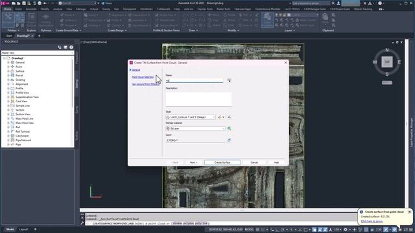Expand the Pipe Network node in tree
This screenshot has width=415, height=233.
(x=8, y=140)
